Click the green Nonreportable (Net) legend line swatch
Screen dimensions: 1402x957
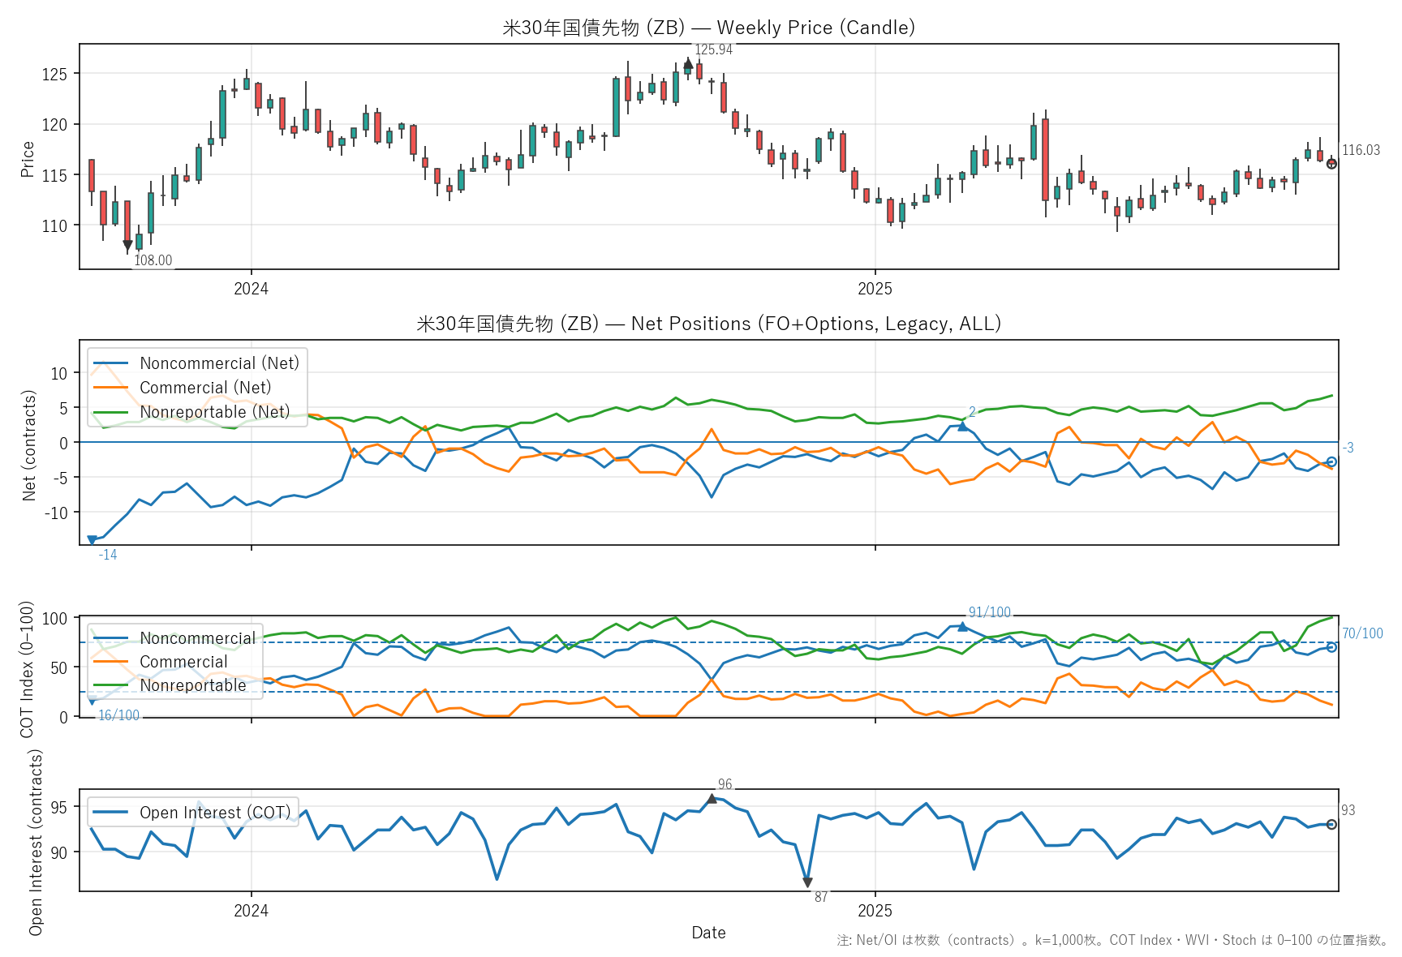click(x=111, y=412)
